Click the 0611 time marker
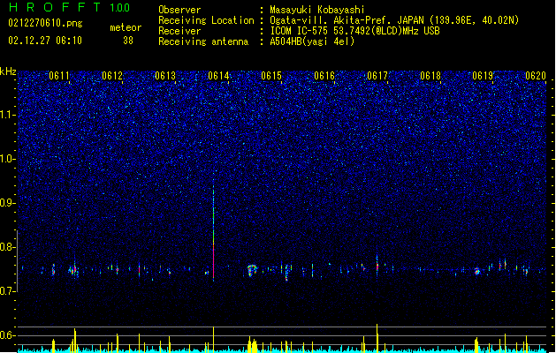This screenshot has width=556, height=353. (59, 76)
